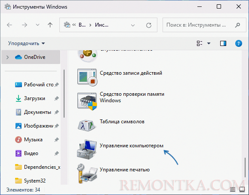Open Музыка in quick access
This screenshot has width=249, height=195.
pyautogui.click(x=33, y=140)
